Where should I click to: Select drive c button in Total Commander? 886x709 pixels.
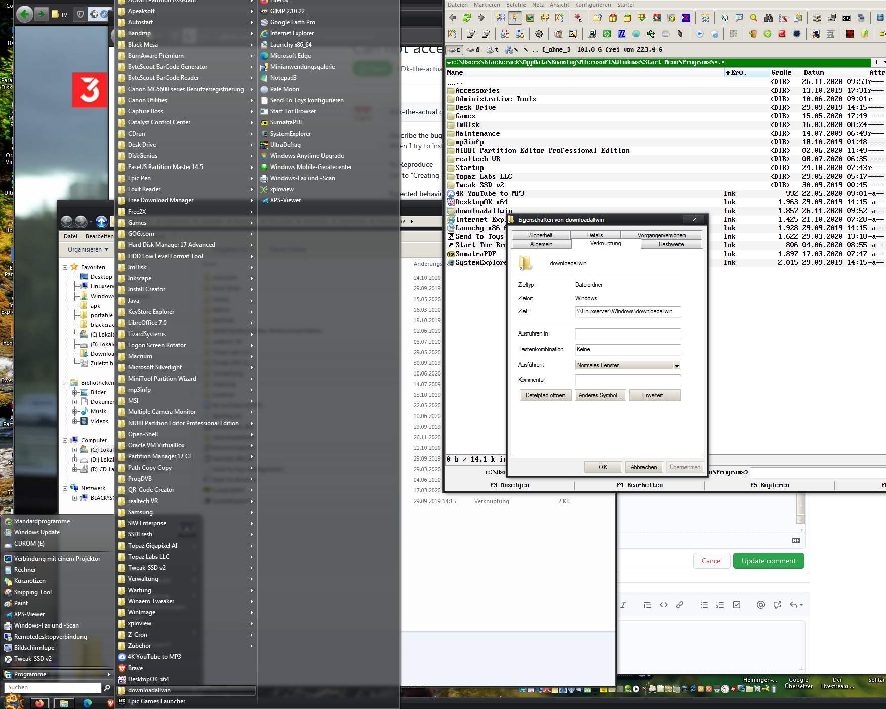pyautogui.click(x=455, y=50)
